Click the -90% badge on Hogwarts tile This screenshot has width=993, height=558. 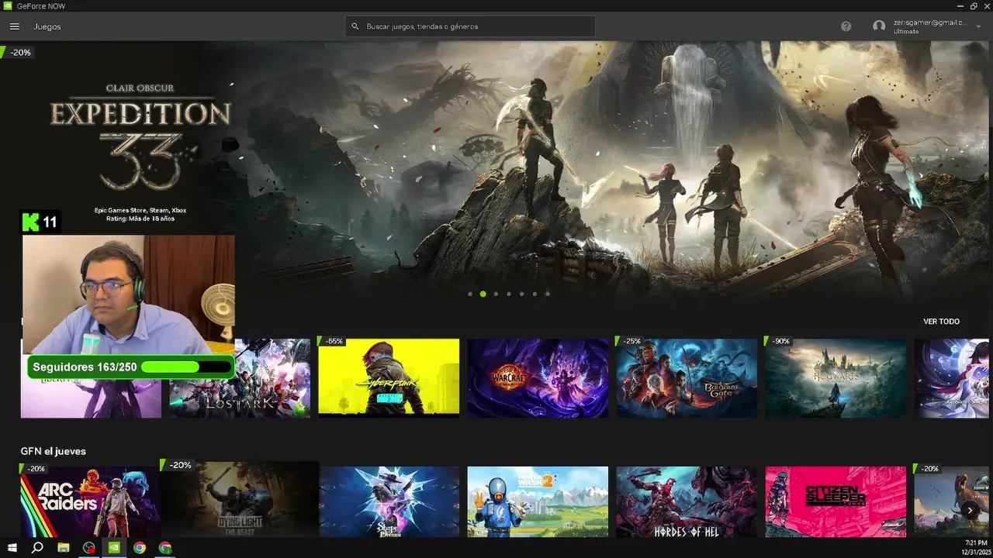(779, 341)
